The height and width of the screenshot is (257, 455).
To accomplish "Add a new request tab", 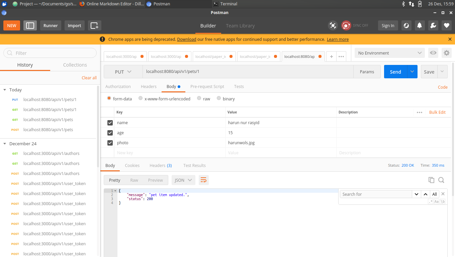I will click(x=331, y=57).
